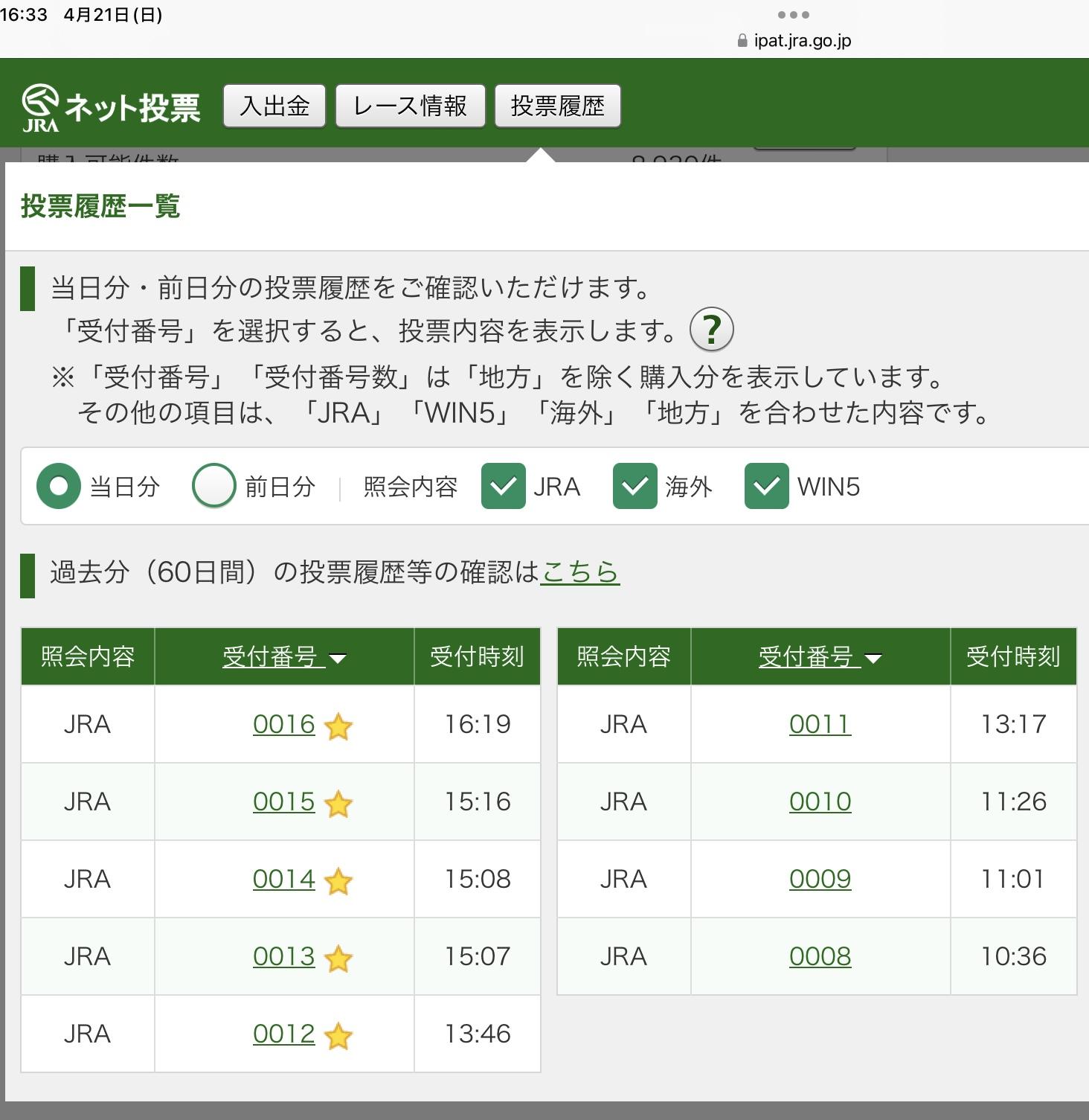The image size is (1089, 1120).
Task: Click the star beside receipt 0012
Action: pos(338,1036)
